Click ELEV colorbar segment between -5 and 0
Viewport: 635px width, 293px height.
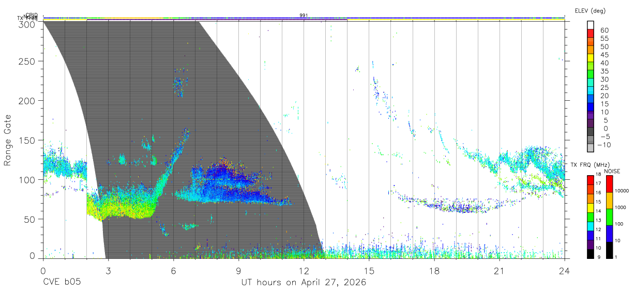click(591, 132)
